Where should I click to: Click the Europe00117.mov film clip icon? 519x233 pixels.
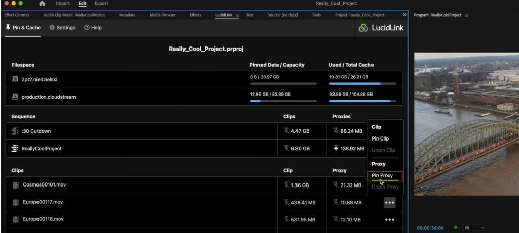coord(16,202)
